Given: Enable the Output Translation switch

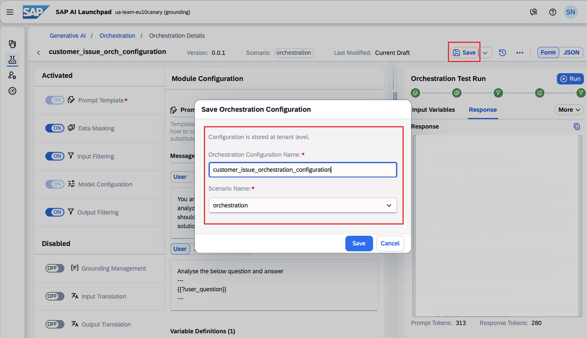Looking at the screenshot, I should pyautogui.click(x=55, y=325).
